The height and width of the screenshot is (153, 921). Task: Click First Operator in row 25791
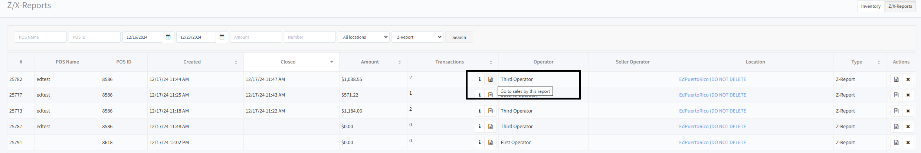point(515,142)
